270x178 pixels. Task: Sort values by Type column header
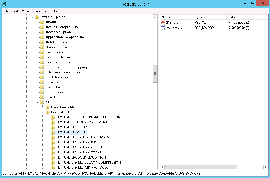210,17
